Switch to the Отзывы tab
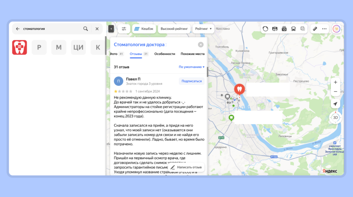The height and width of the screenshot is (197, 353). pos(139,54)
